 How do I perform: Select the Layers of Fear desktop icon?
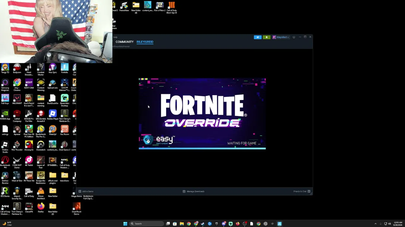coord(41,162)
